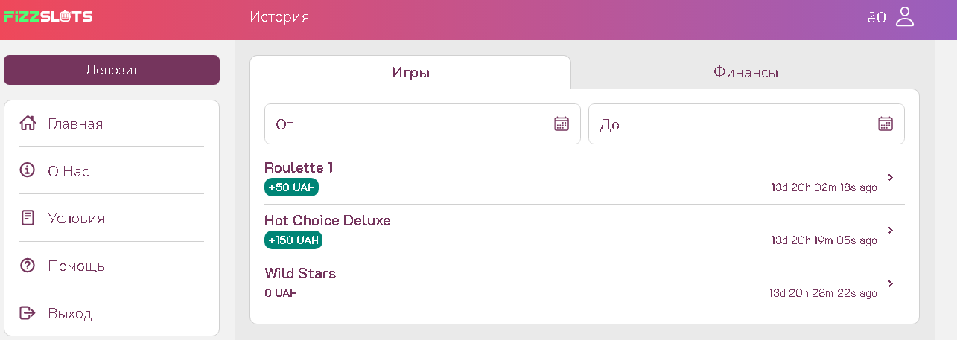Open the calendar icon in До field
This screenshot has width=957, height=340.
[886, 124]
